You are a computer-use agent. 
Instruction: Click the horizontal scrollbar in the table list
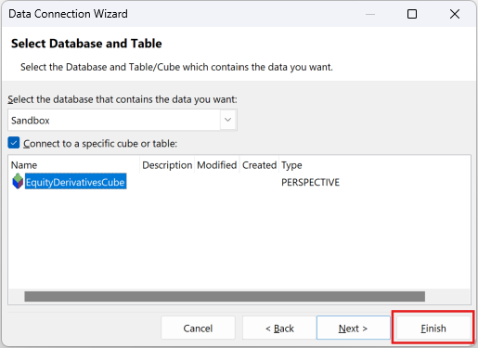(x=225, y=296)
